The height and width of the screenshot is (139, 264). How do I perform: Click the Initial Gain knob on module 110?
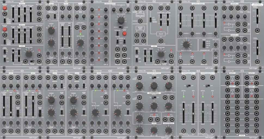[x=80, y=42]
